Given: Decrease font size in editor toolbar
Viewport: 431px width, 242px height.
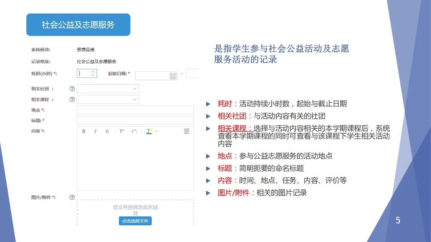Looking at the screenshot, I should (134, 131).
